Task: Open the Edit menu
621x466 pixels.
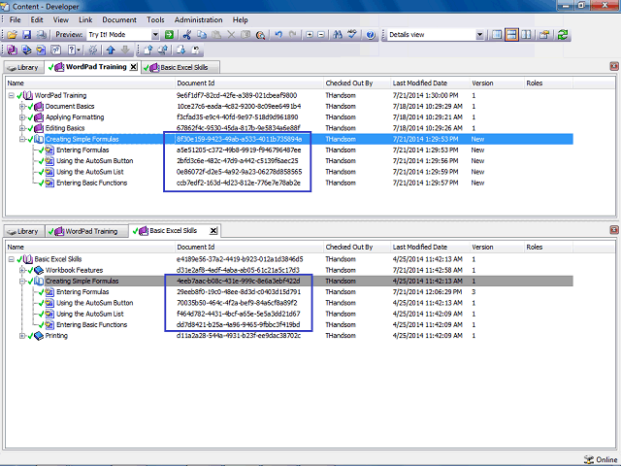Action: tap(37, 19)
